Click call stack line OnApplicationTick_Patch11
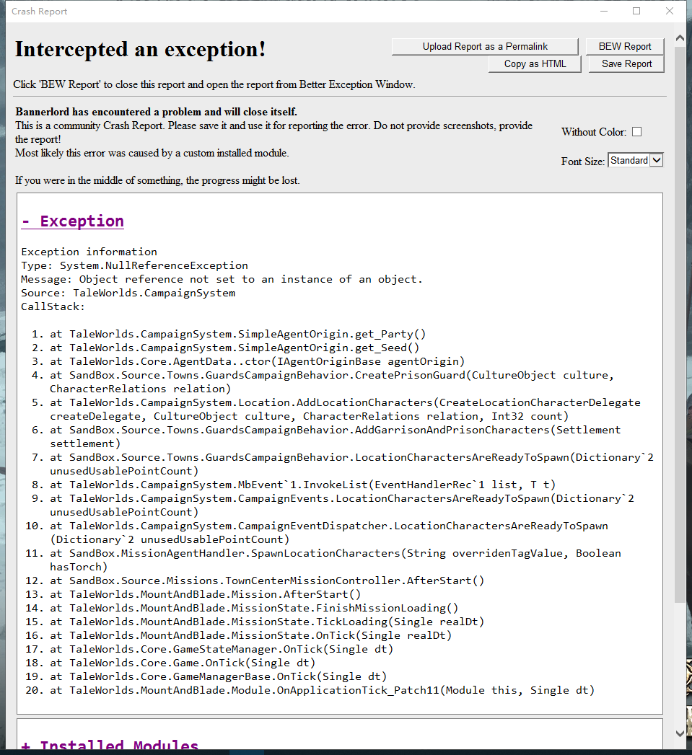 (x=323, y=691)
